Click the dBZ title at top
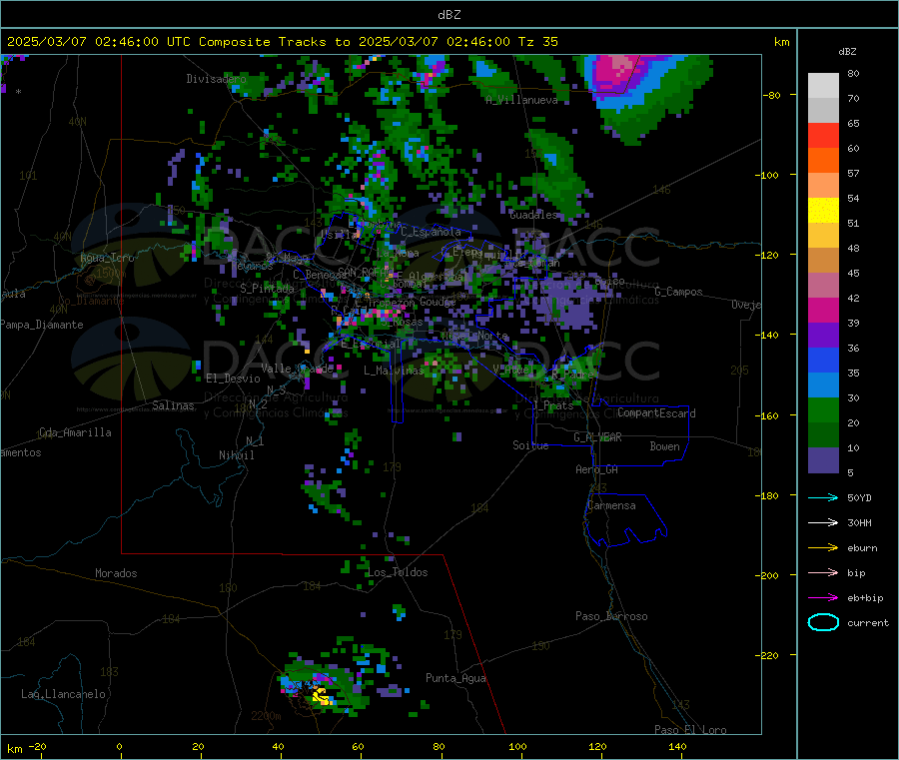Image resolution: width=899 pixels, height=760 pixels. coord(449,15)
